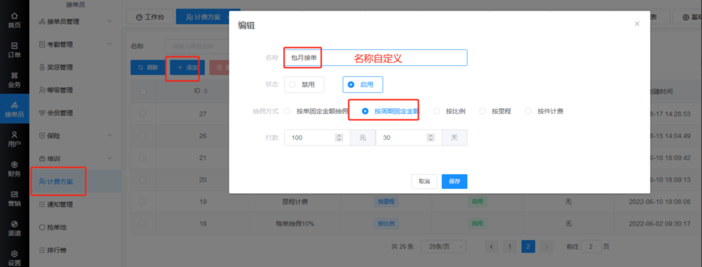Select the 用户 users icon
702x267 pixels.
tap(14, 135)
